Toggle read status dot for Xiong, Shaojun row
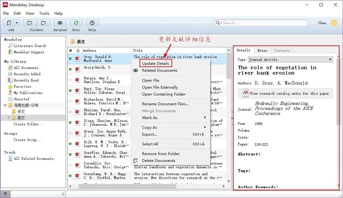Screen dimensions: 343x198 pos(70,122)
